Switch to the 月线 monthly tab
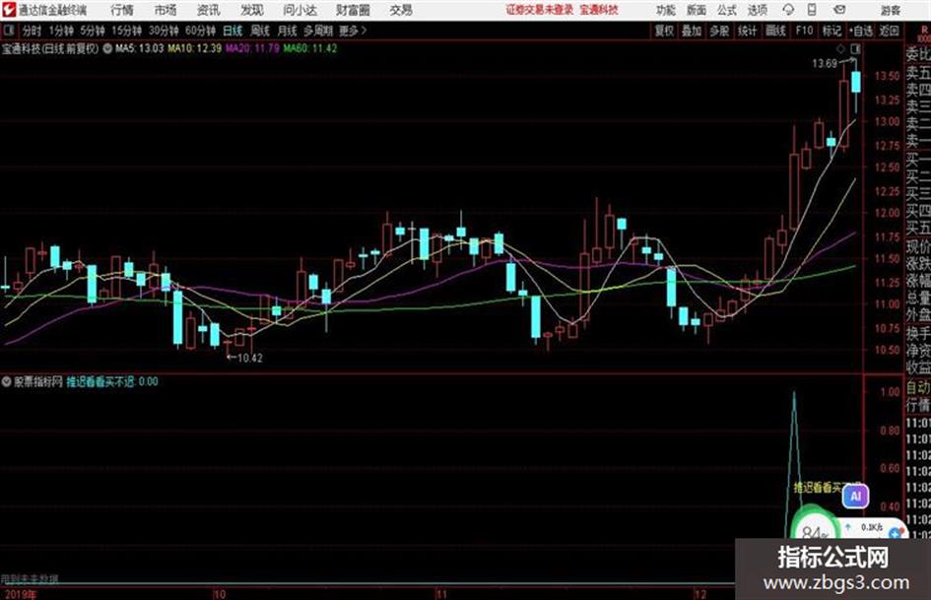Viewport: 931px width, 600px height. coord(288,31)
